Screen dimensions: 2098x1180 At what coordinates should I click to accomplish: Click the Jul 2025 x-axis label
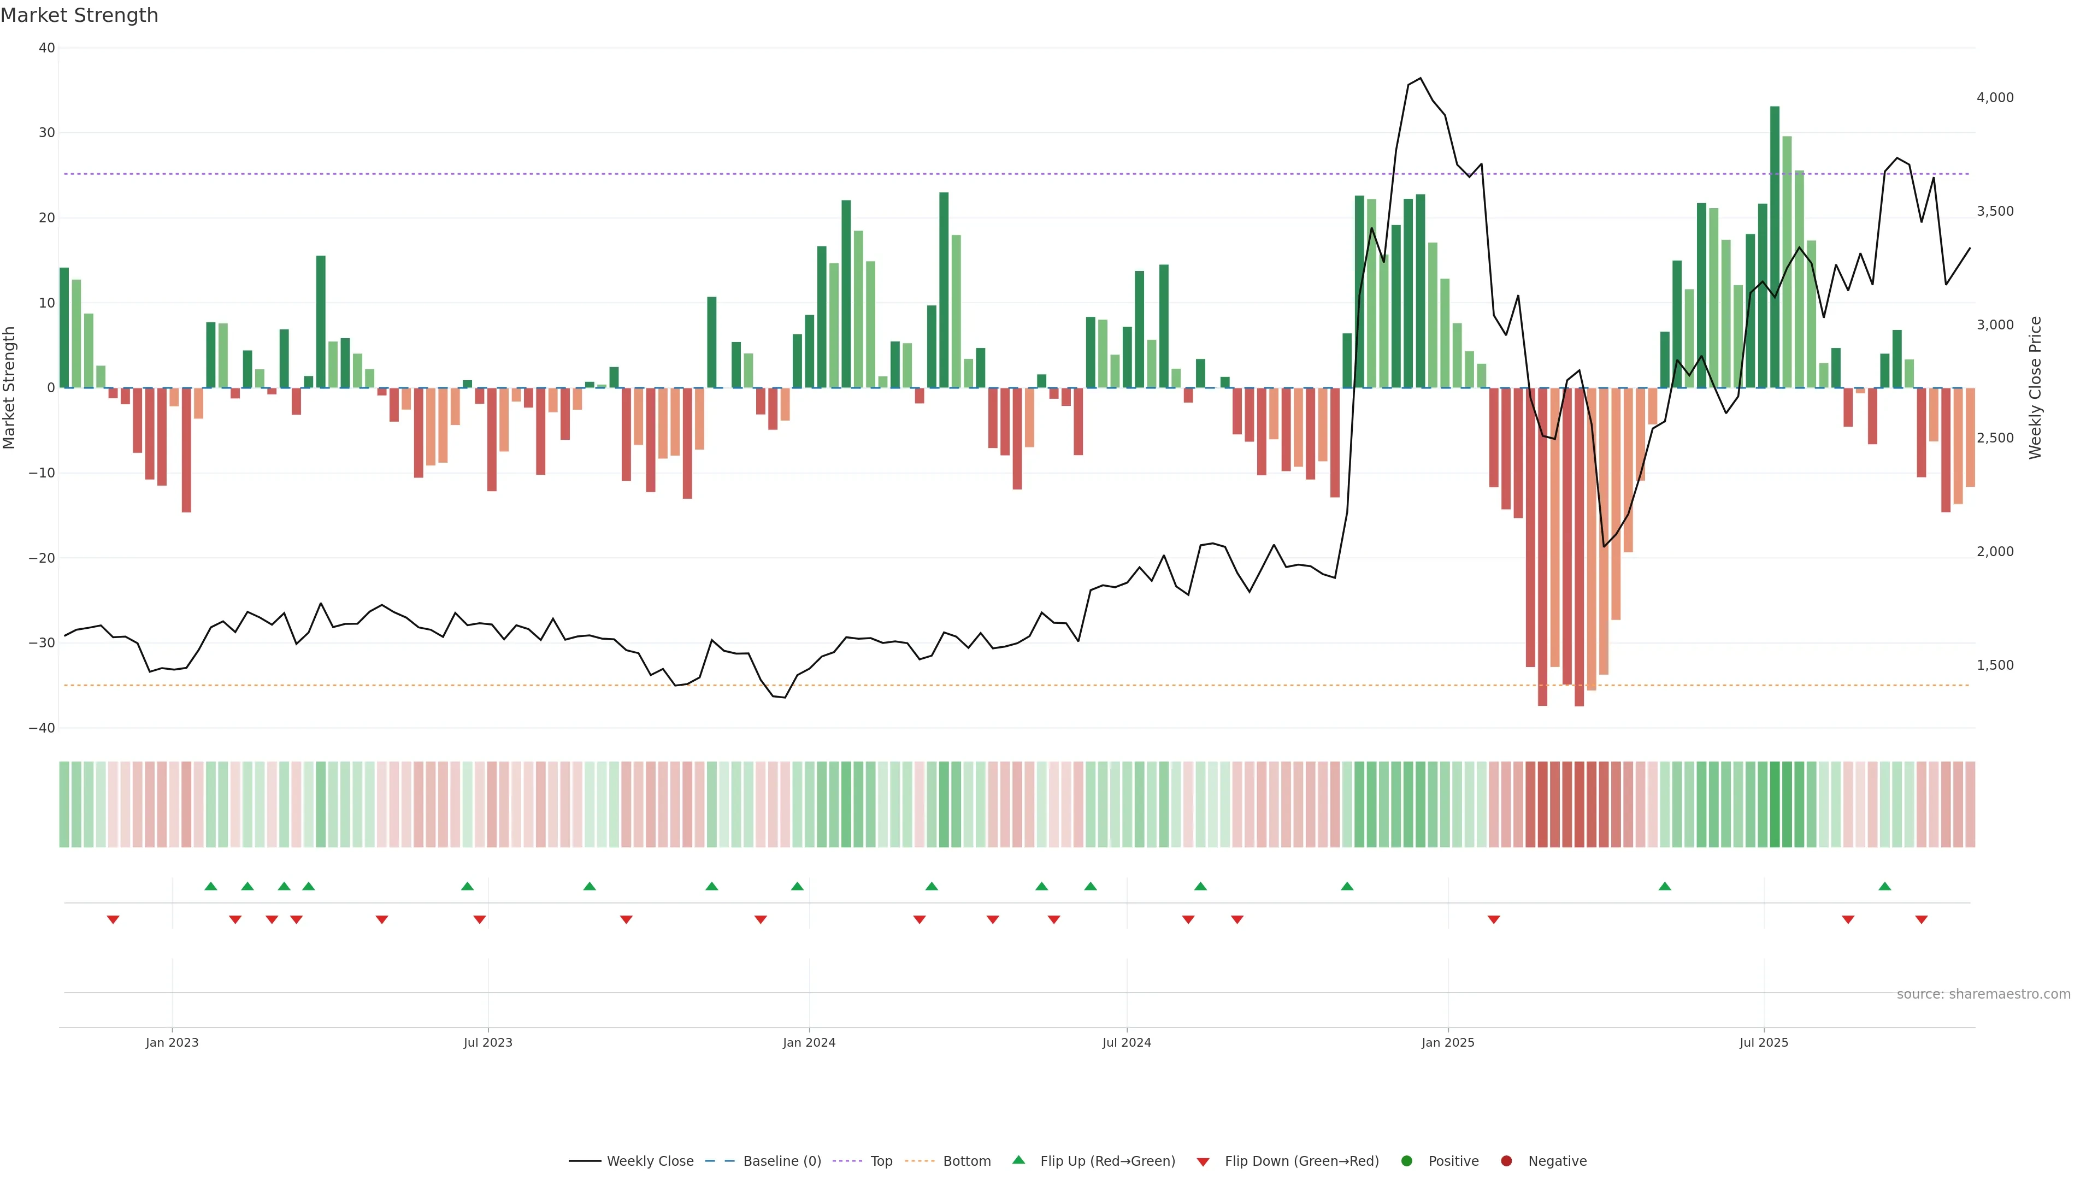(x=1763, y=1042)
